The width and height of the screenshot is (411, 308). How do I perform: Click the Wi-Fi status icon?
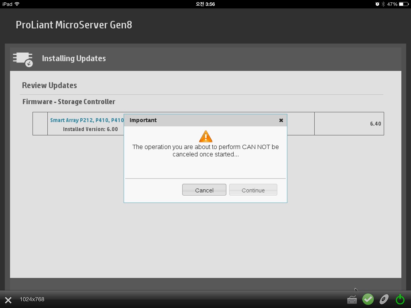(17, 4)
